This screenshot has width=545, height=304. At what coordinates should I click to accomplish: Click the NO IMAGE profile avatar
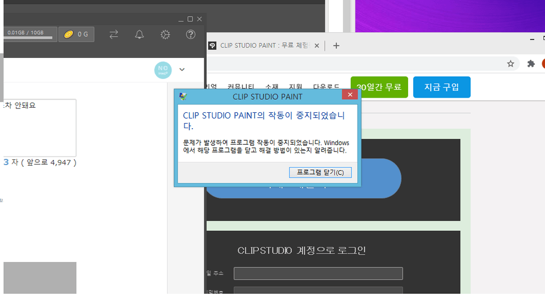click(x=163, y=70)
